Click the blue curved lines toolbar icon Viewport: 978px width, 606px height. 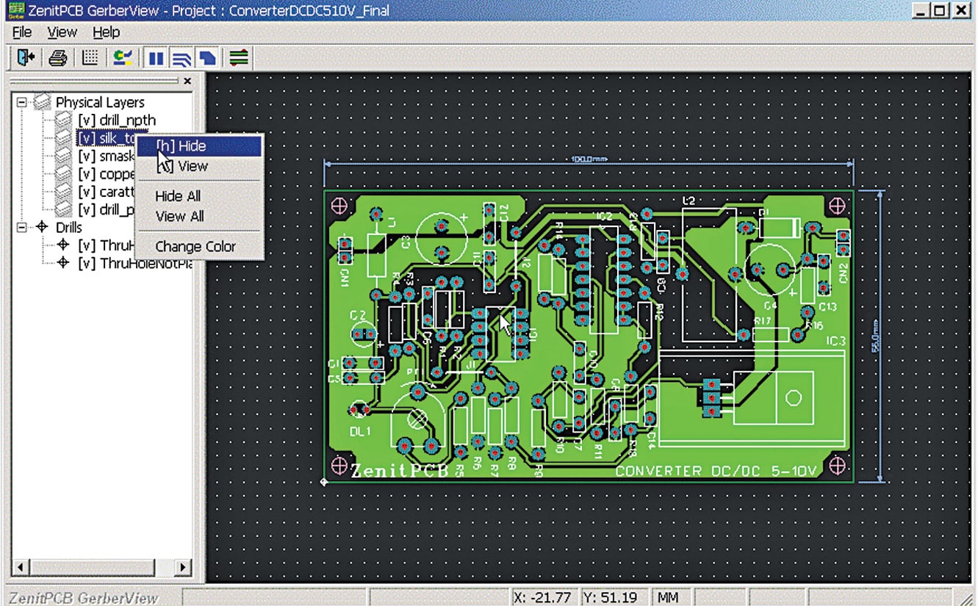coord(181,57)
